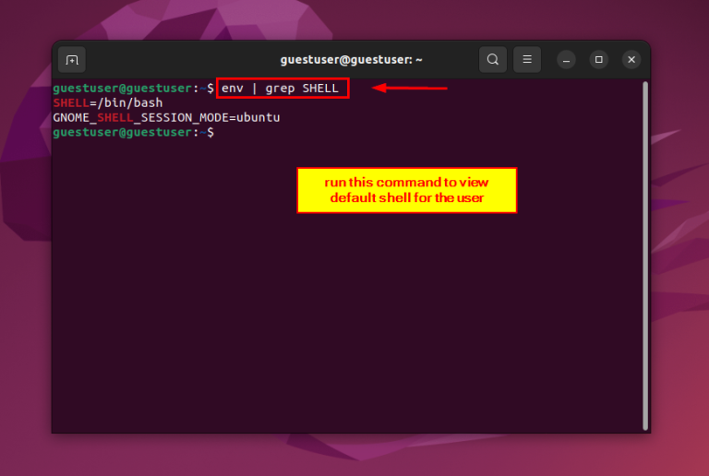This screenshot has width=709, height=476.
Task: Minimize the terminal window
Action: [x=567, y=60]
